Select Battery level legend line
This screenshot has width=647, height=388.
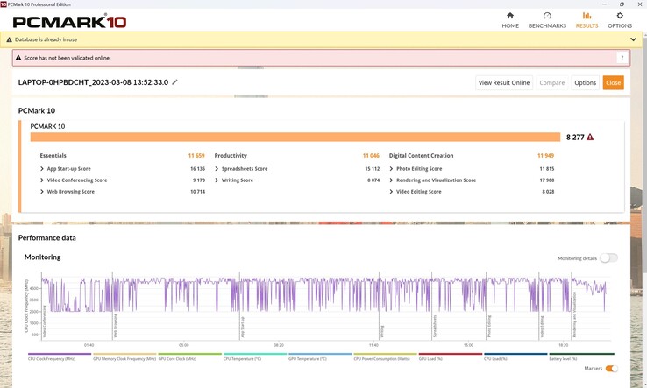582,354
